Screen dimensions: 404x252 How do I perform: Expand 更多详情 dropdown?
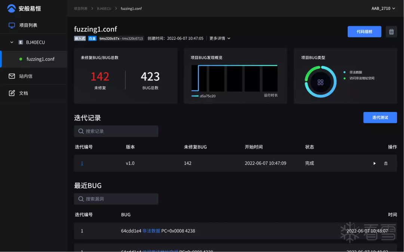point(220,38)
